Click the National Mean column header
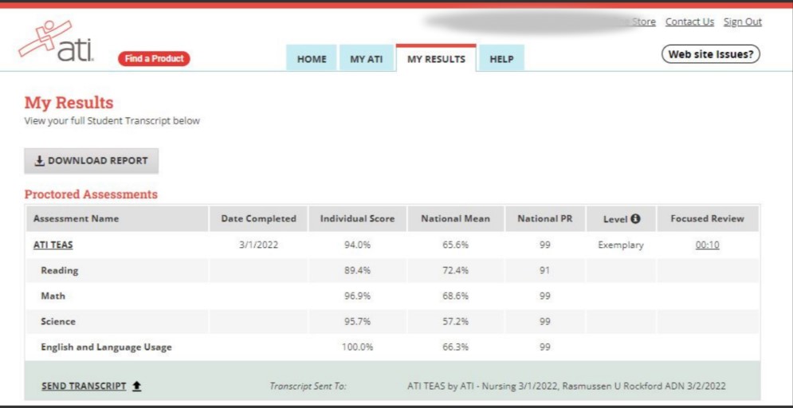793x408 pixels. pos(455,218)
